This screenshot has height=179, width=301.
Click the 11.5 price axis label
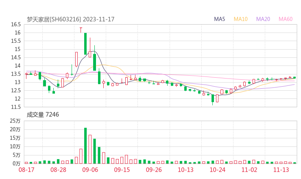16,107
